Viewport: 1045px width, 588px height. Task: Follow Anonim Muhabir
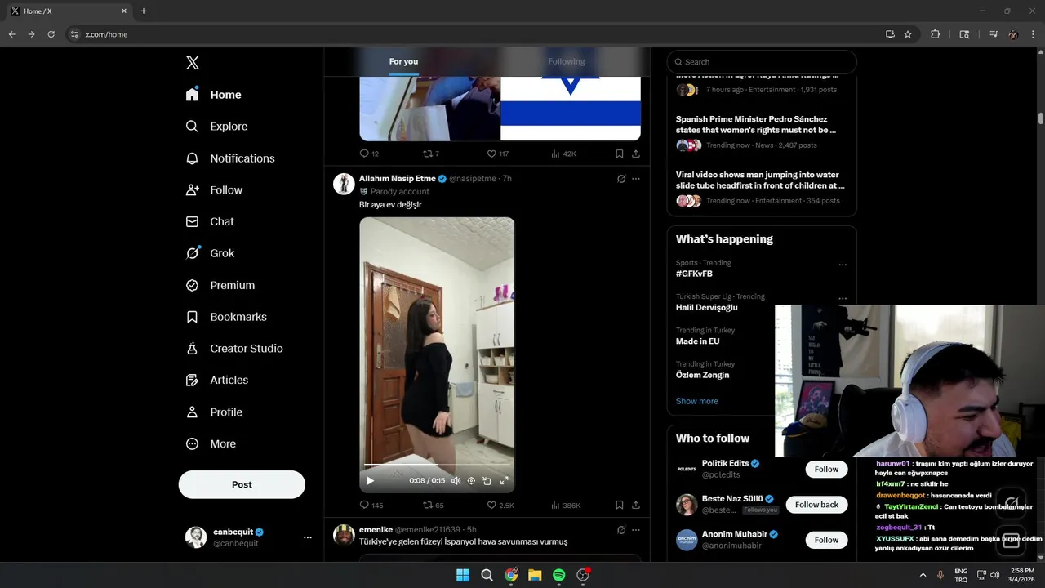pos(826,540)
